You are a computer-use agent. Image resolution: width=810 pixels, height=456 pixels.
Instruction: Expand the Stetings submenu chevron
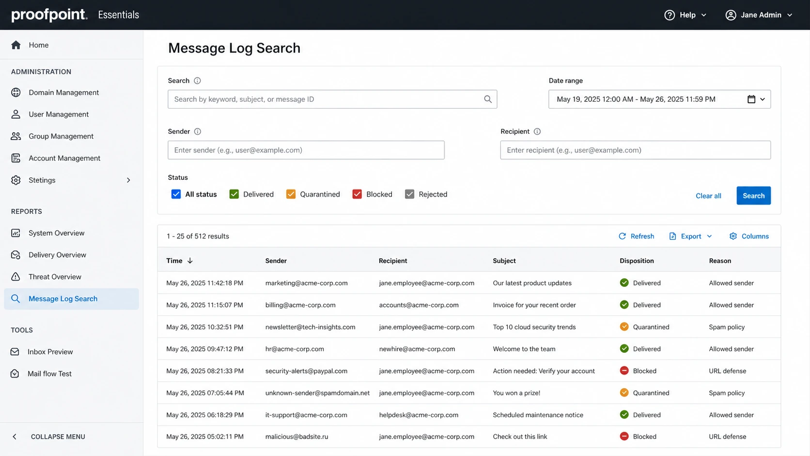coord(128,180)
